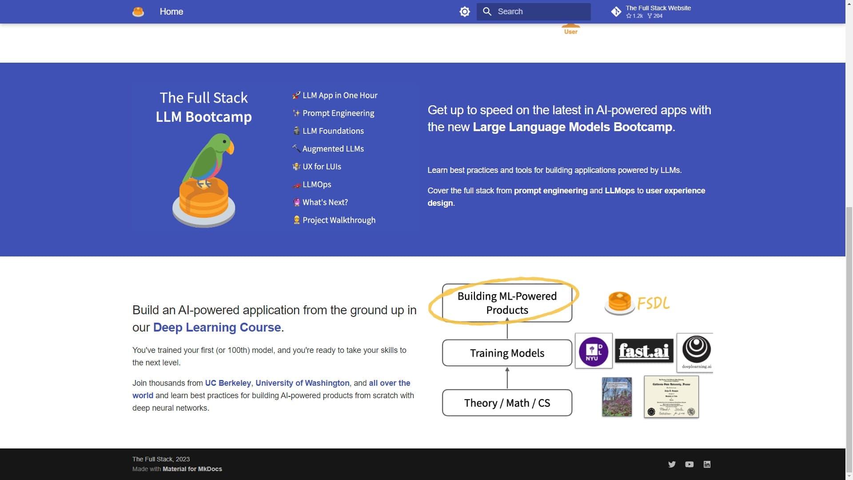The height and width of the screenshot is (480, 853).
Task: Open the YouTube footer icon
Action: click(x=690, y=464)
